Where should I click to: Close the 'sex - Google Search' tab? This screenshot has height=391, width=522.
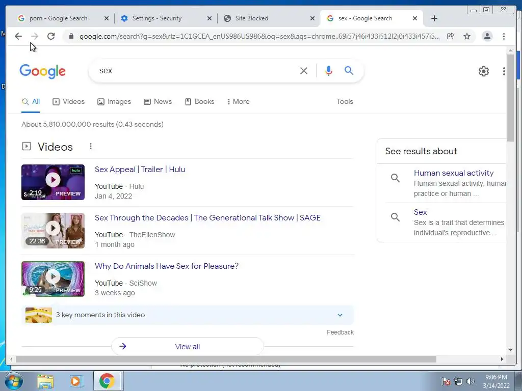pyautogui.click(x=415, y=18)
